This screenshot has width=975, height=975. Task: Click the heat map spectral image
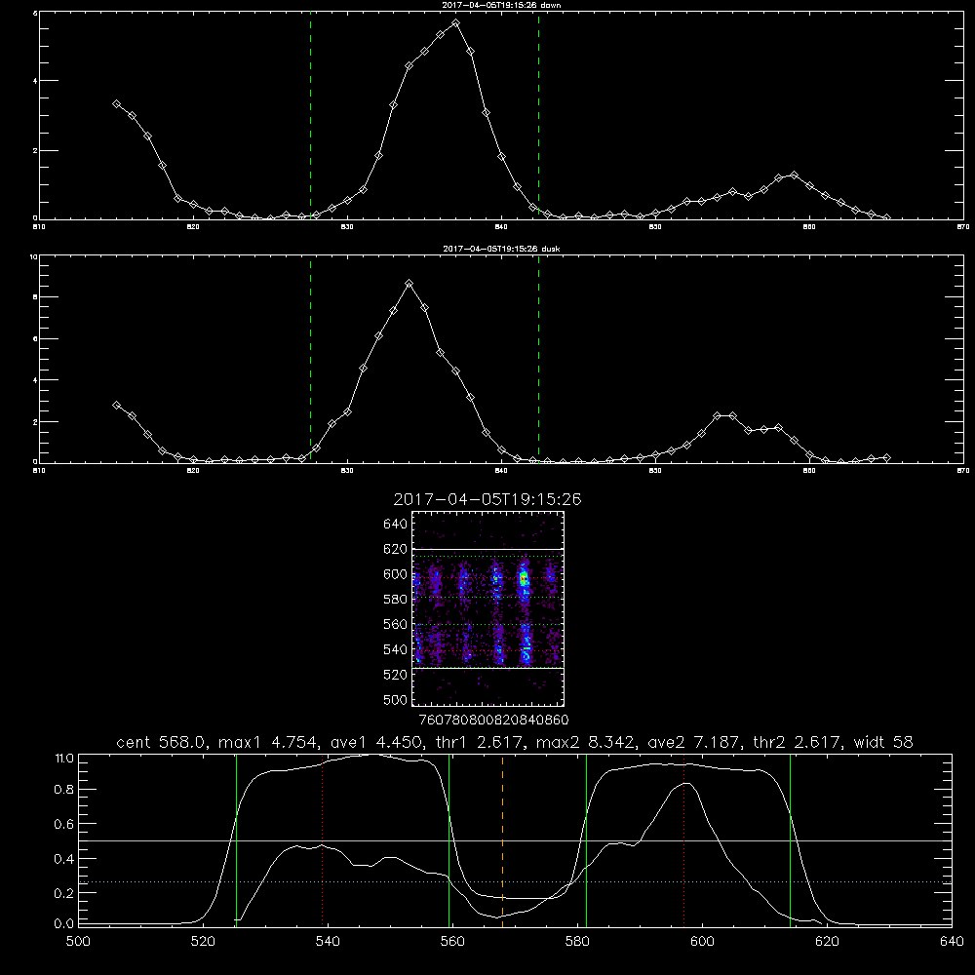pos(488,608)
